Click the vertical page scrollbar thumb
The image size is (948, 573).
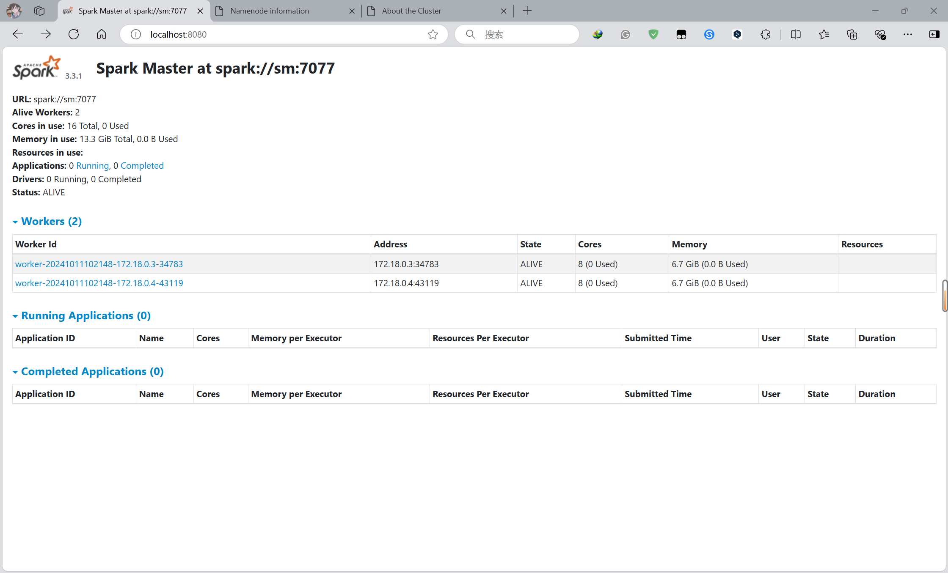(944, 295)
